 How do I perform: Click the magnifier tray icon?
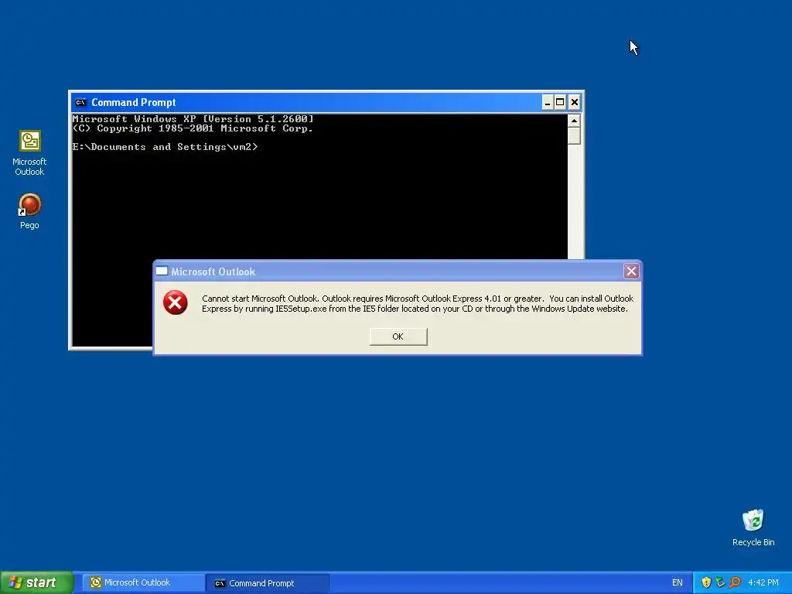[x=735, y=582]
